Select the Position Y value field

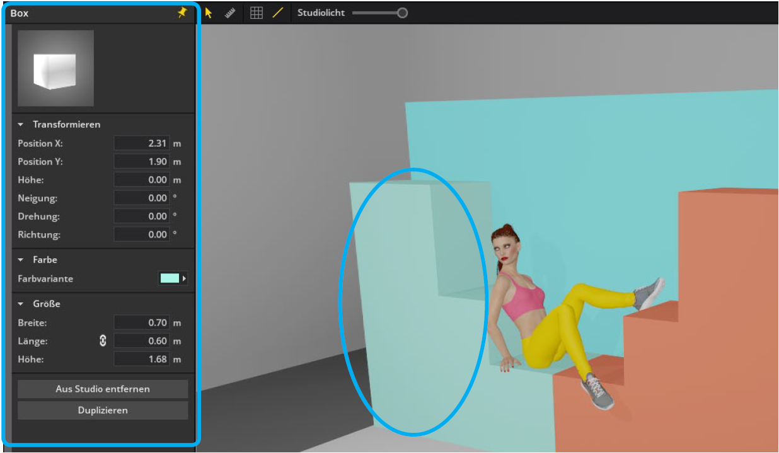(x=142, y=162)
